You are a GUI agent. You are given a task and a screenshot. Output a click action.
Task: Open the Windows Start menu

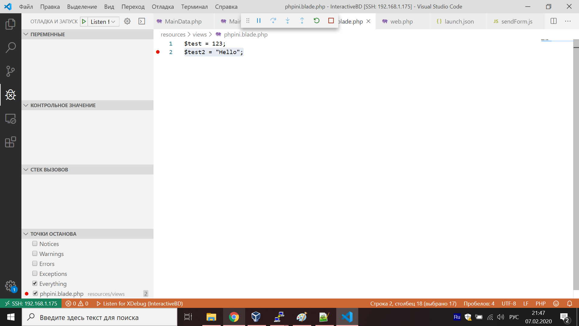click(11, 317)
